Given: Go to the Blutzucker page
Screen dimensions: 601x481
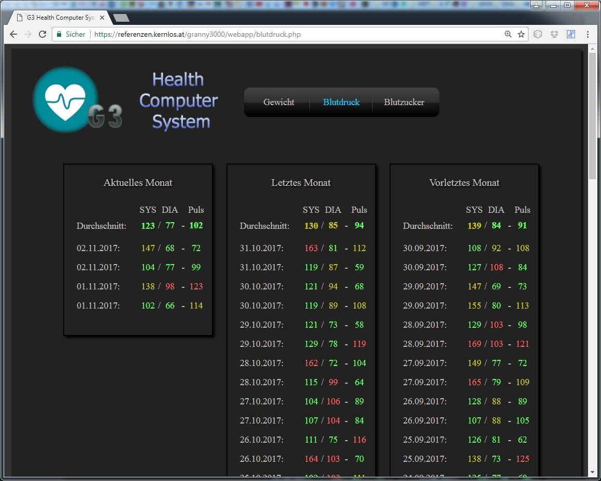Looking at the screenshot, I should (x=404, y=102).
